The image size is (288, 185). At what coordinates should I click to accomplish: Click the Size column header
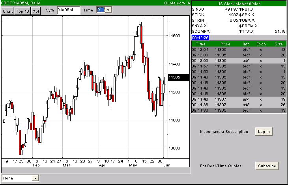click(279, 44)
